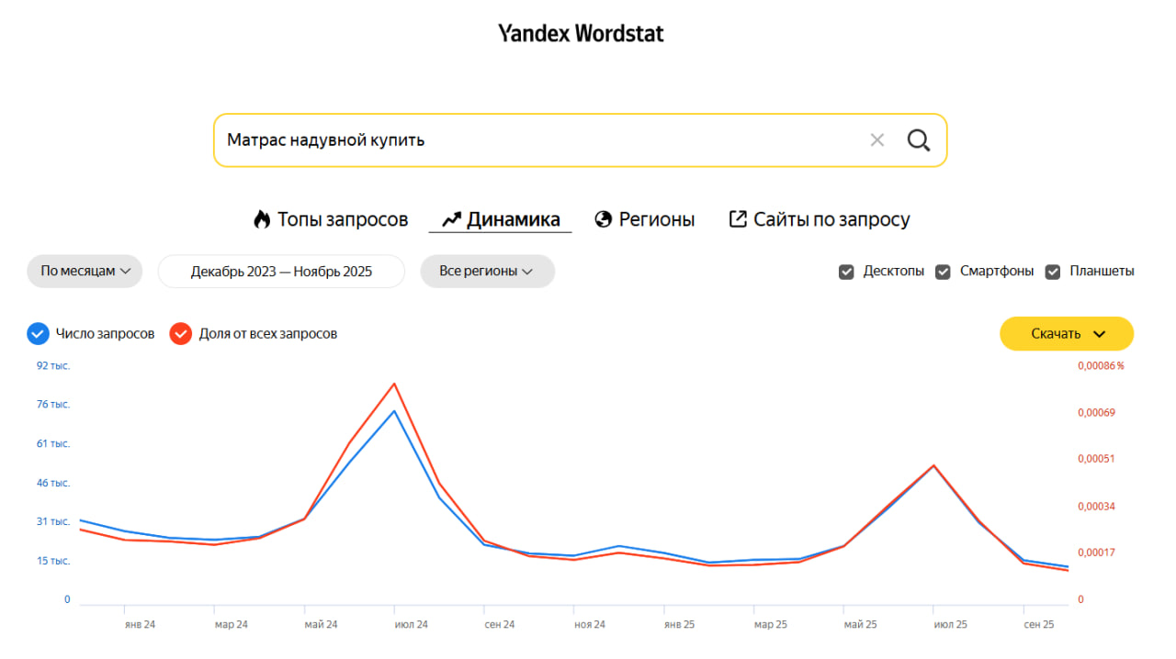Toggle the red Доля от всех запросов checkmark
This screenshot has height=659, width=1176.
coord(181,334)
